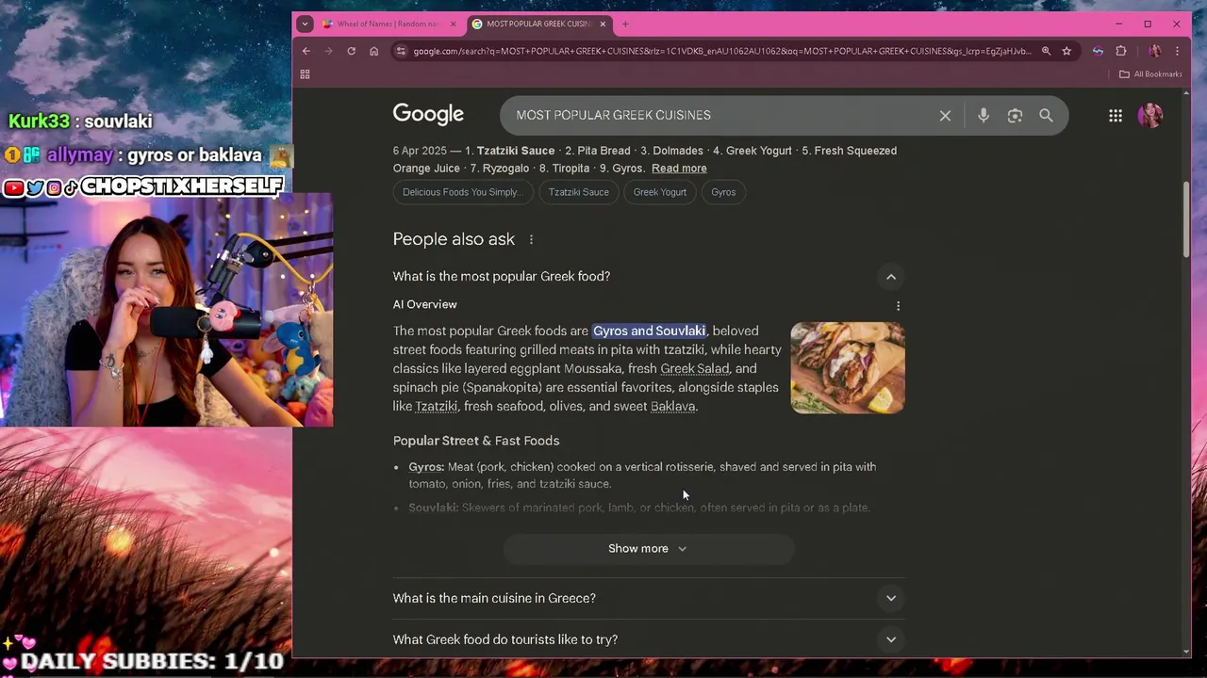Search by image with the lens icon
Screen dimensions: 1207x678
[x=1015, y=115]
